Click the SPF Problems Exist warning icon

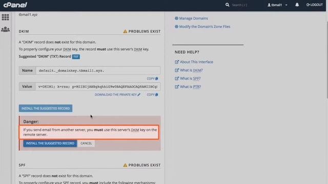click(125, 165)
